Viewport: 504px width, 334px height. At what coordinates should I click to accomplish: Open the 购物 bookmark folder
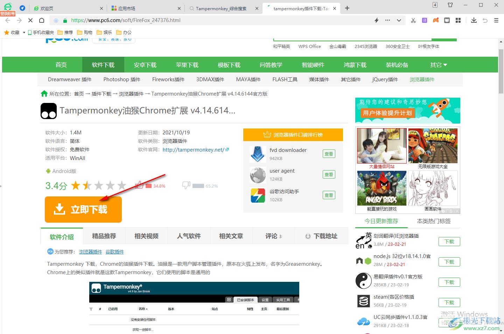pos(85,33)
